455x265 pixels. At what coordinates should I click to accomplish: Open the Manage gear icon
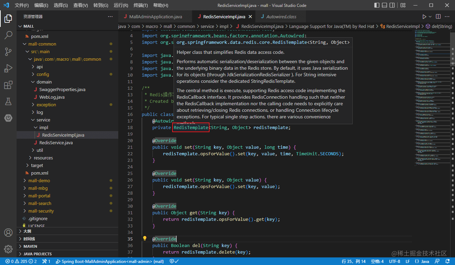click(8, 249)
